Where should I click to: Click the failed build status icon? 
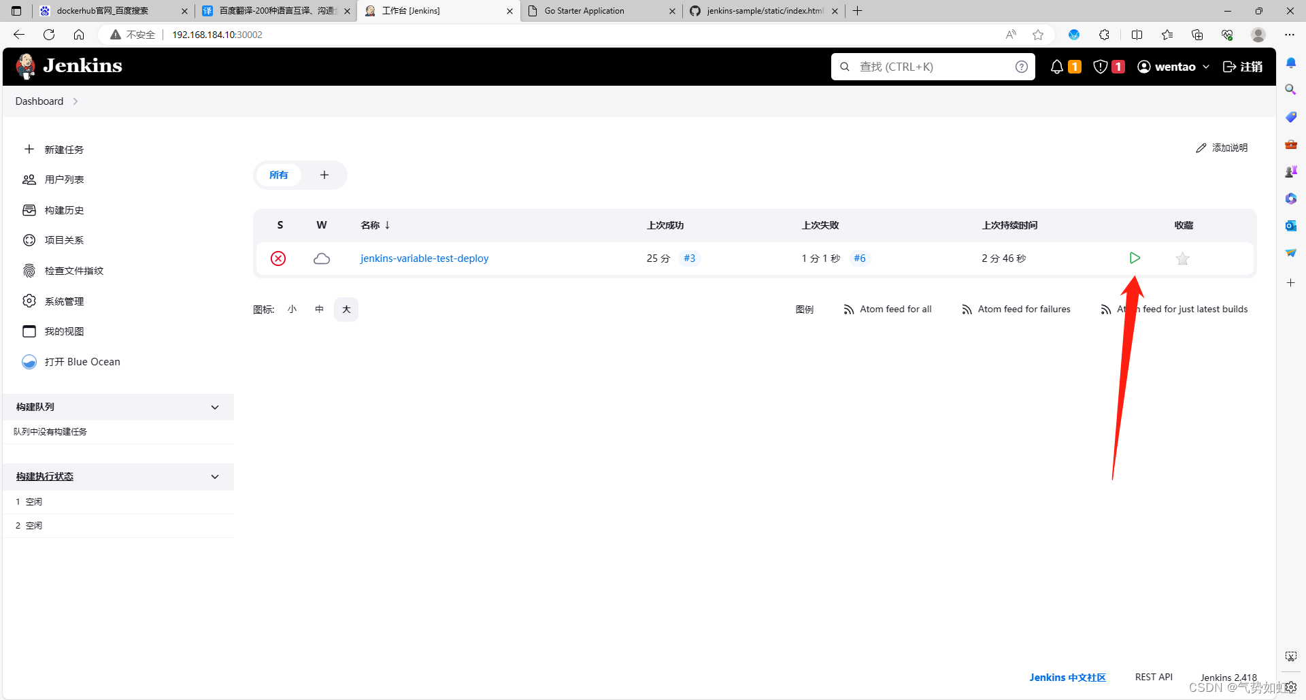(278, 259)
